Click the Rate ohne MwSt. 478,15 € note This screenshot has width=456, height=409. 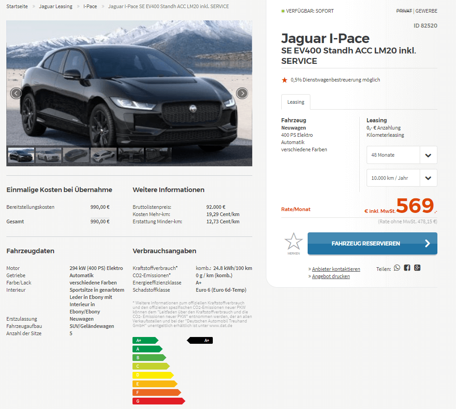(407, 221)
